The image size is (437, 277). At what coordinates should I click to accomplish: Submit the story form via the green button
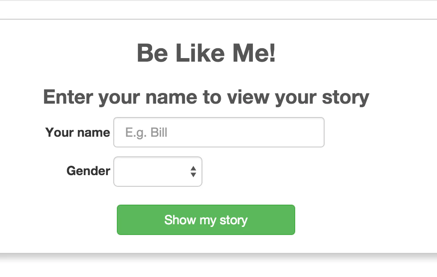point(206,220)
